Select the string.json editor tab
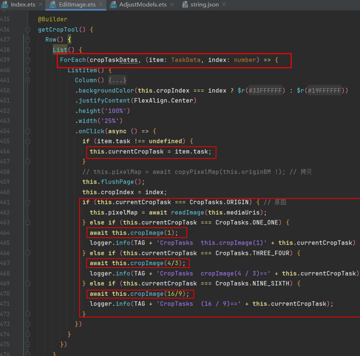Screen dimensions: 360x356 tap(205, 5)
